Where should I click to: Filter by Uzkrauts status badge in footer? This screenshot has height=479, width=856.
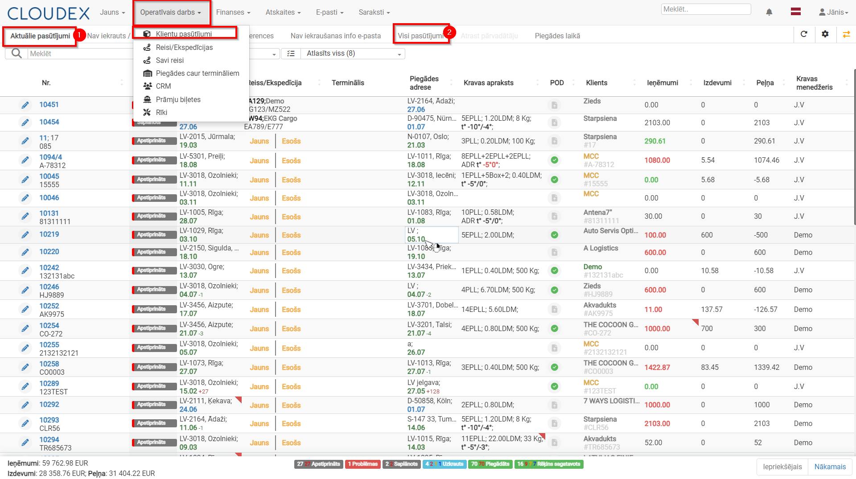point(444,464)
